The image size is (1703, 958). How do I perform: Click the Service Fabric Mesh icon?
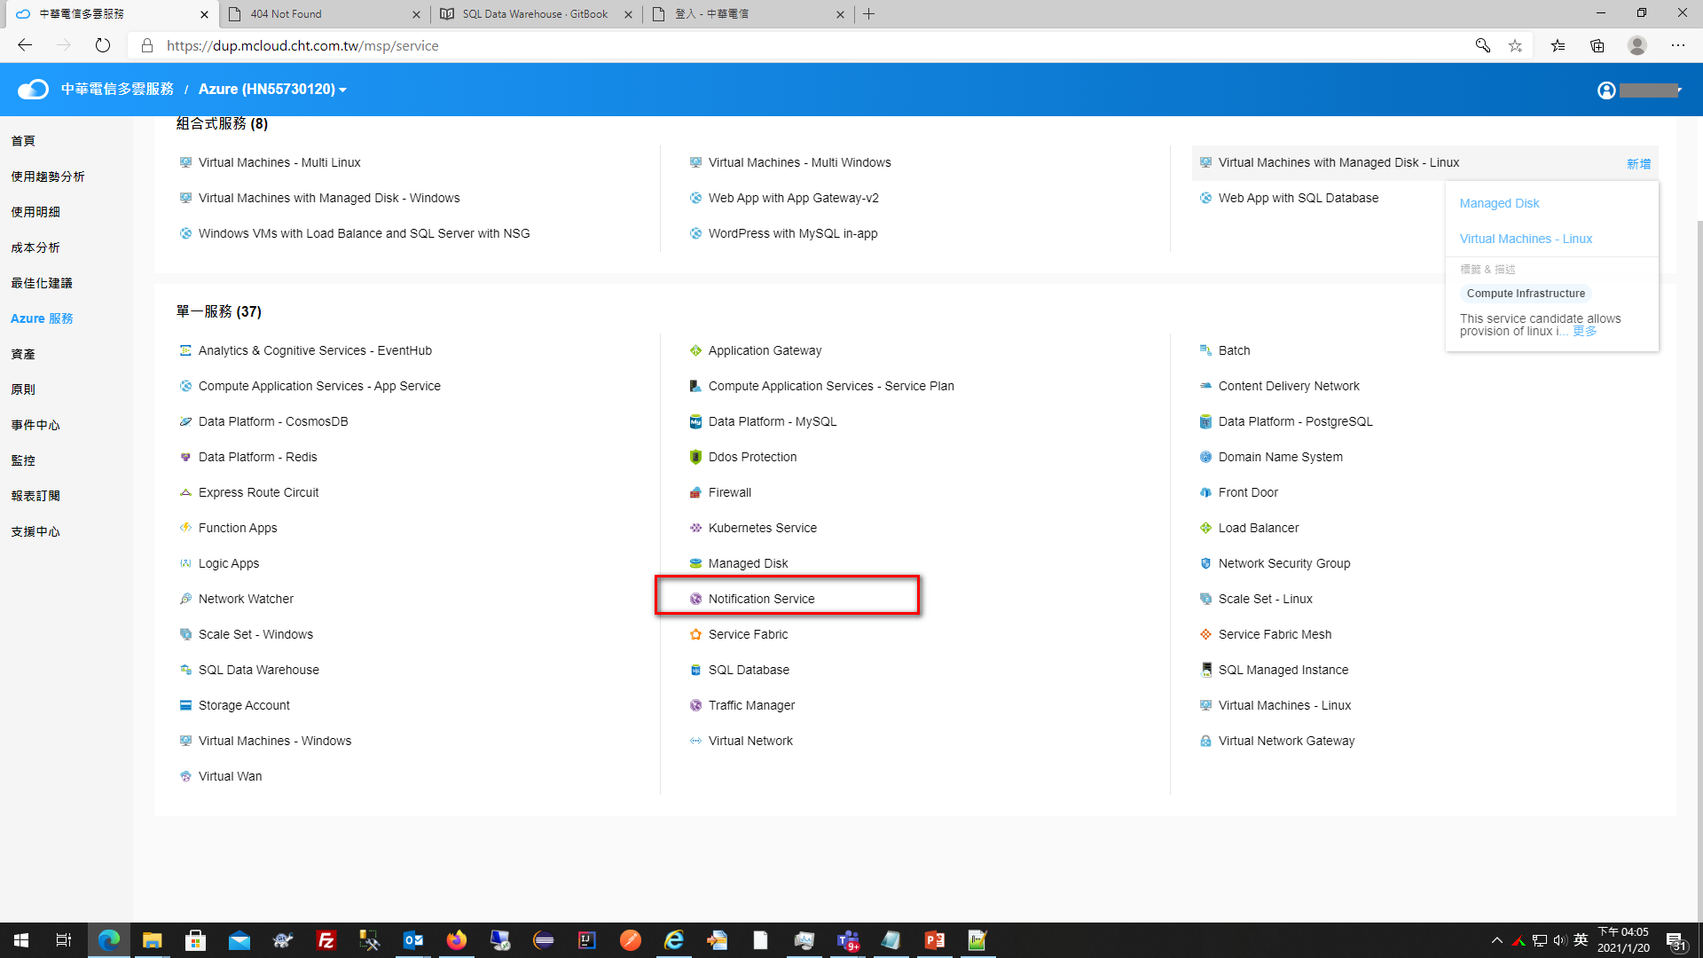[1205, 634]
